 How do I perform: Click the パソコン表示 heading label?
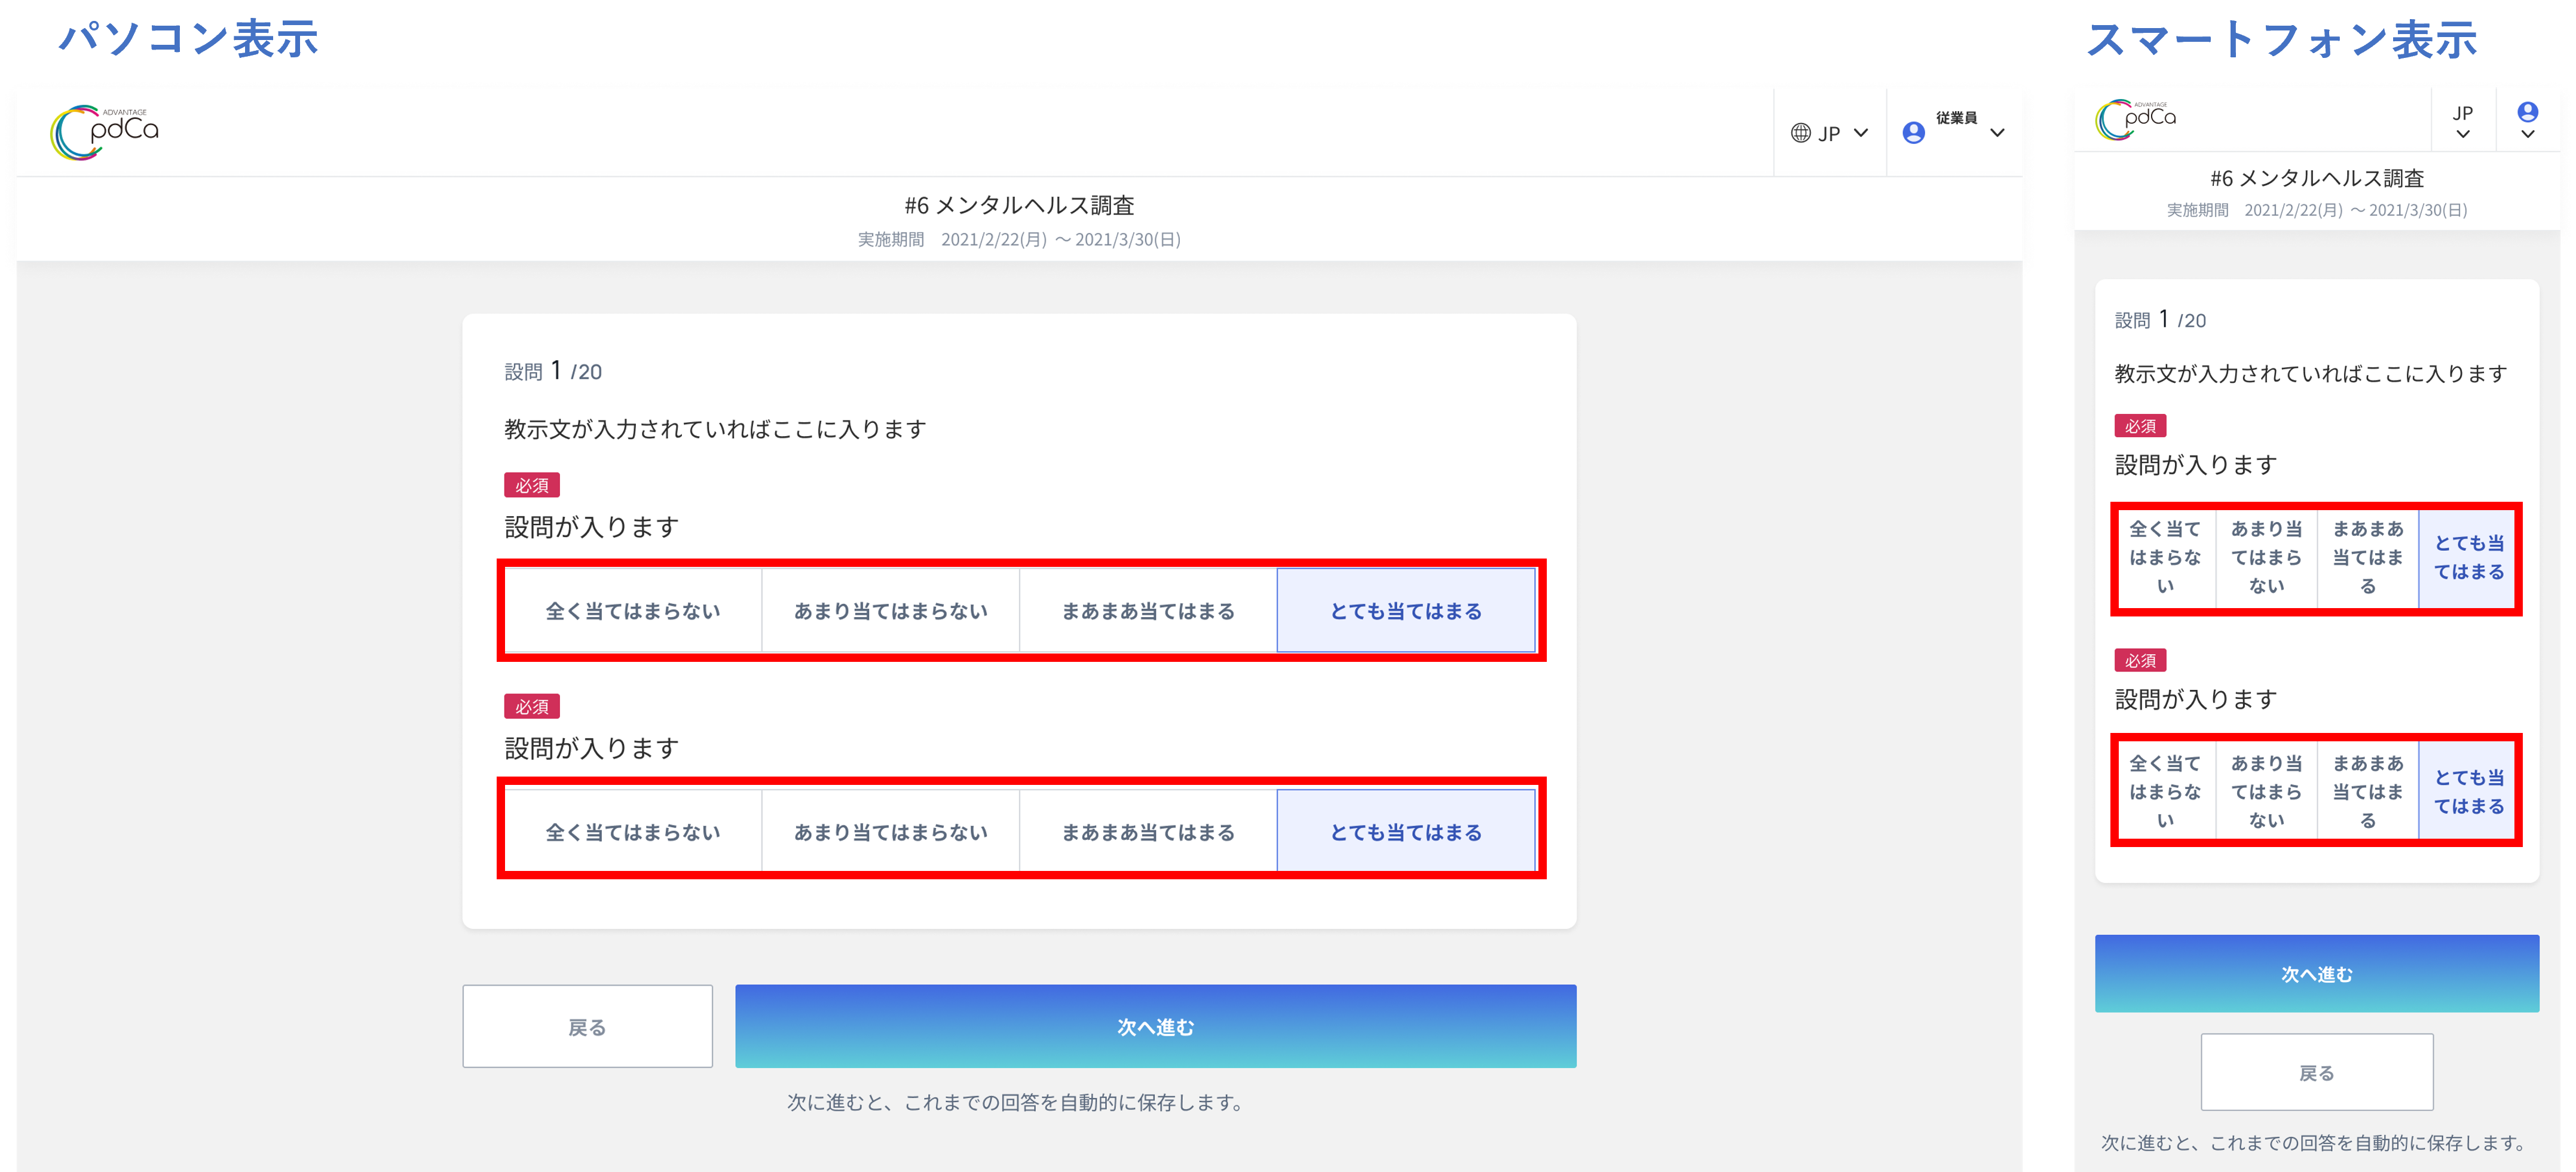click(x=189, y=39)
